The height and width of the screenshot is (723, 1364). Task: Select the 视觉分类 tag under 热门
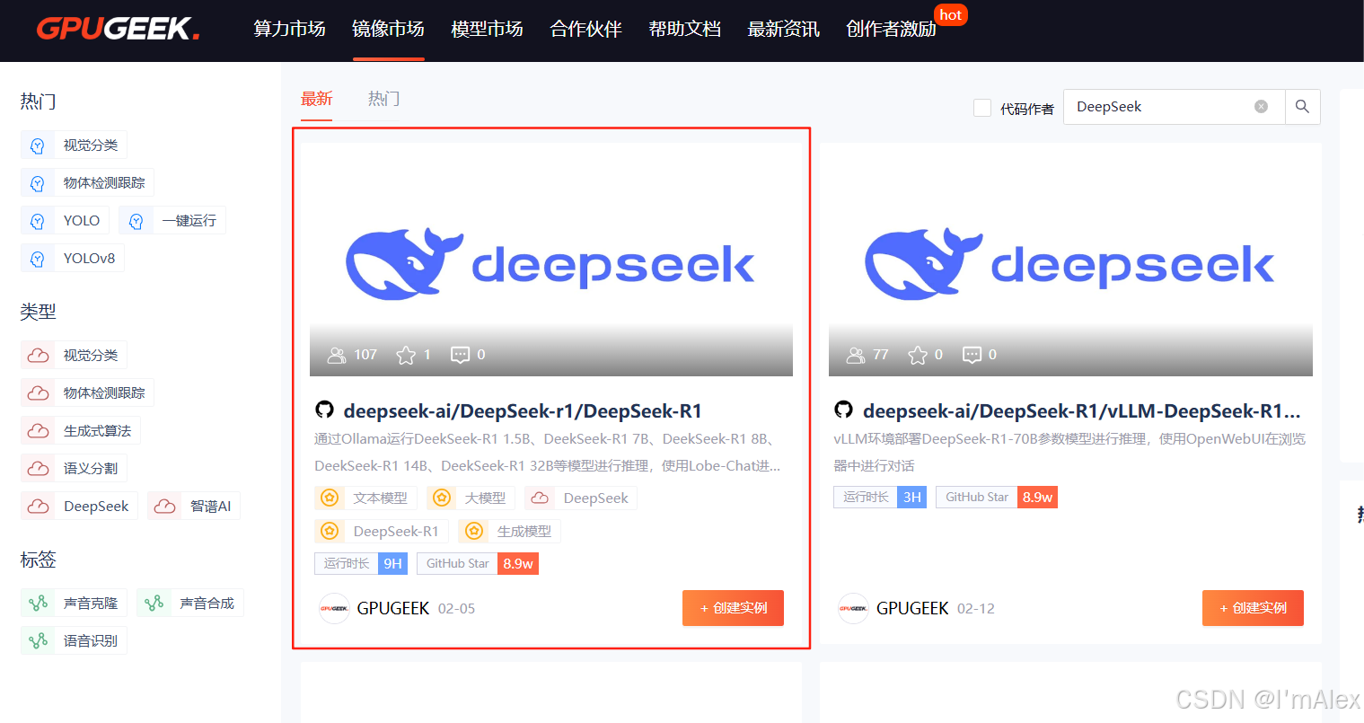(74, 145)
